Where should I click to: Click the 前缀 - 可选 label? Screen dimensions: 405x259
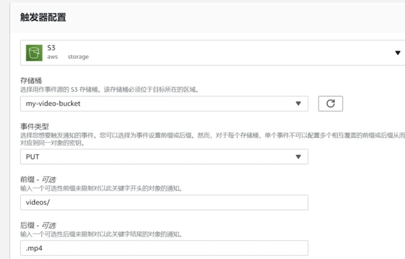(x=38, y=179)
